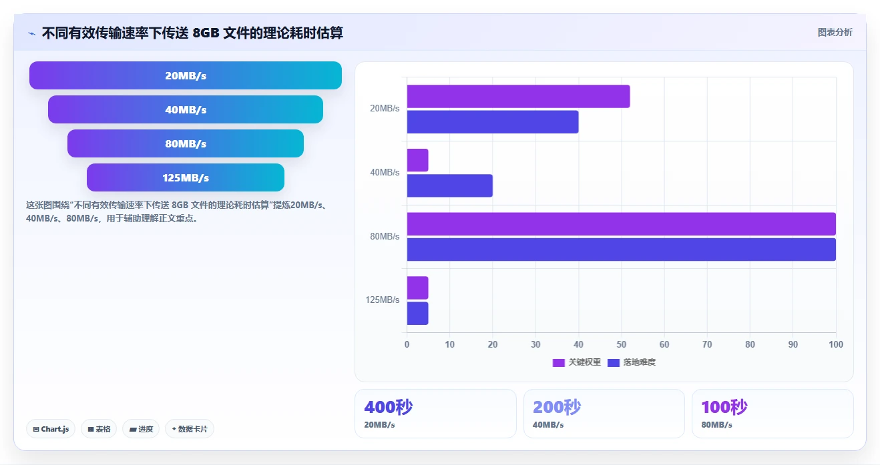Click the chart title about 8GB 文件
This screenshot has width=880, height=465.
coord(192,33)
